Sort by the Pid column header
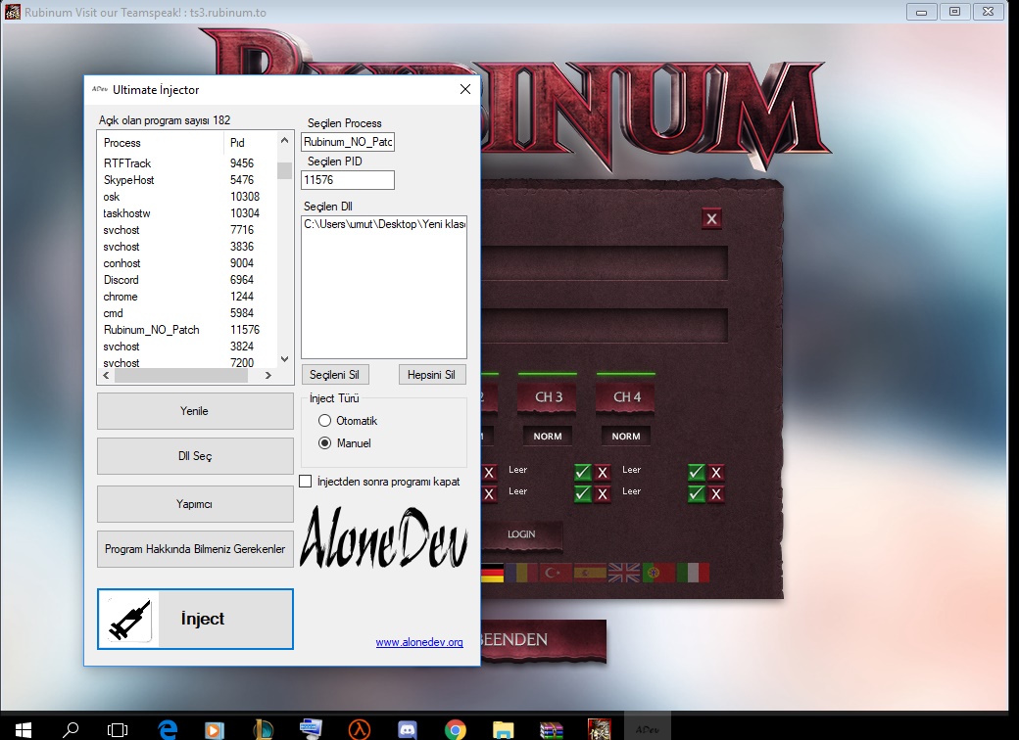The height and width of the screenshot is (740, 1019). tap(237, 143)
